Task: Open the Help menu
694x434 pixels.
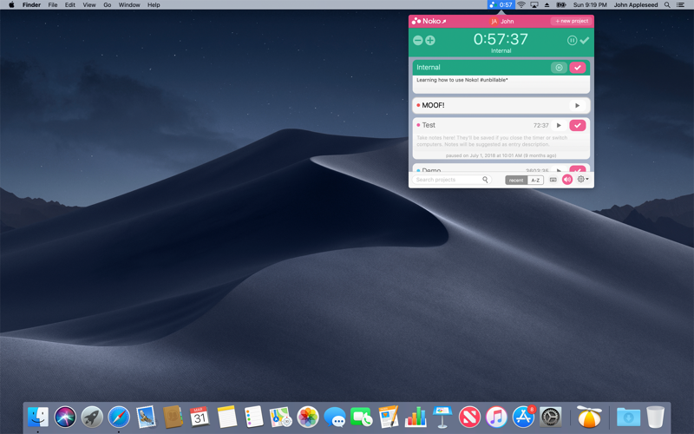Action: pyautogui.click(x=154, y=5)
